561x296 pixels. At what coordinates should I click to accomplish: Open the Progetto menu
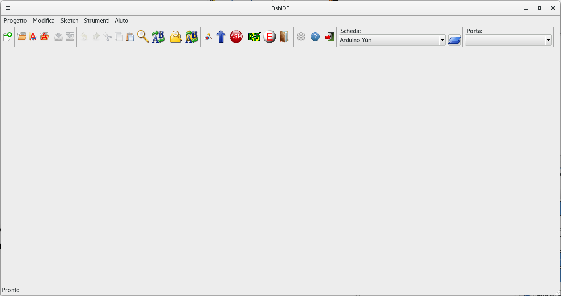tap(15, 21)
